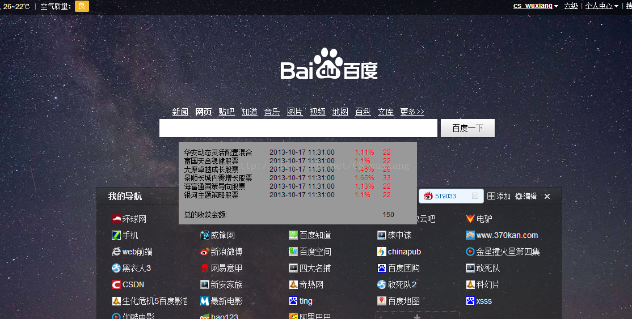The image size is (632, 319).
Task: Click the paw icon beside xsss
Action: [x=470, y=301]
